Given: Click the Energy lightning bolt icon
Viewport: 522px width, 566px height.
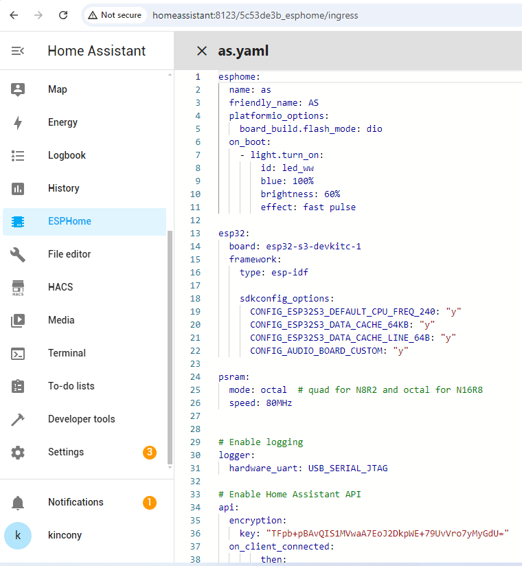Looking at the screenshot, I should 18,122.
